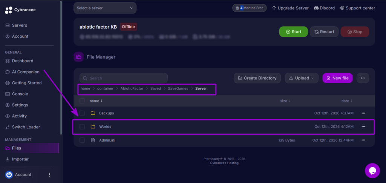
Task: Toggle the select-all files checkbox
Action: click(82, 101)
